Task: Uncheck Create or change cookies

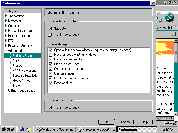Action: (x=50, y=78)
